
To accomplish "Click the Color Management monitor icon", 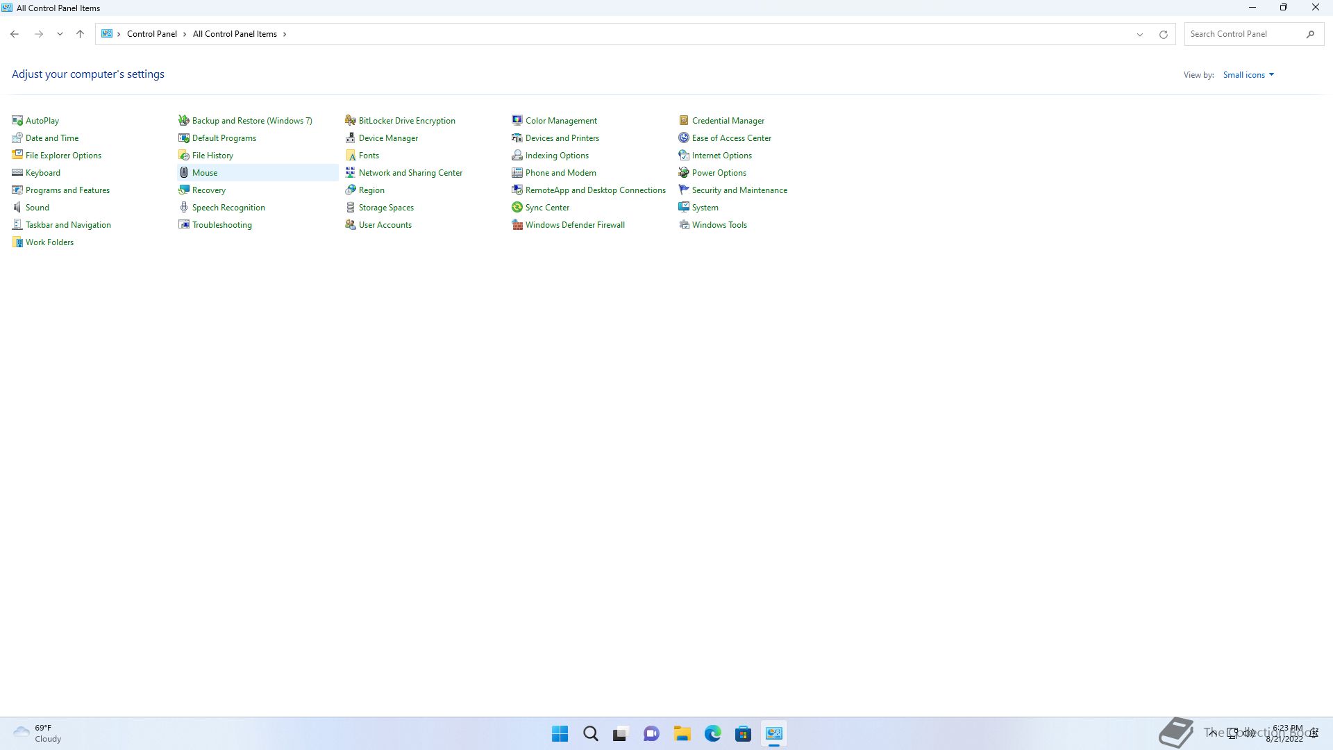I will (517, 121).
